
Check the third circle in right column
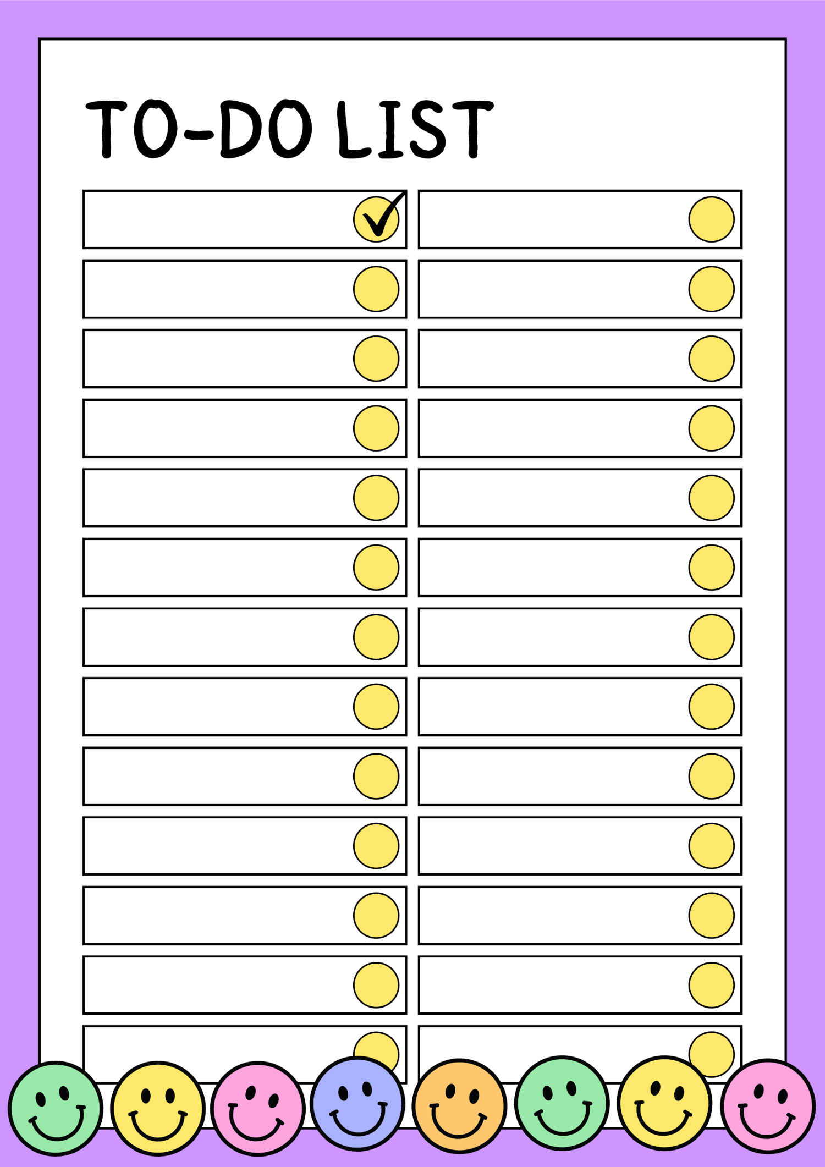pos(711,359)
